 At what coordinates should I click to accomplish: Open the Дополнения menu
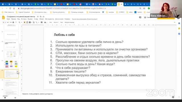point(59,19)
